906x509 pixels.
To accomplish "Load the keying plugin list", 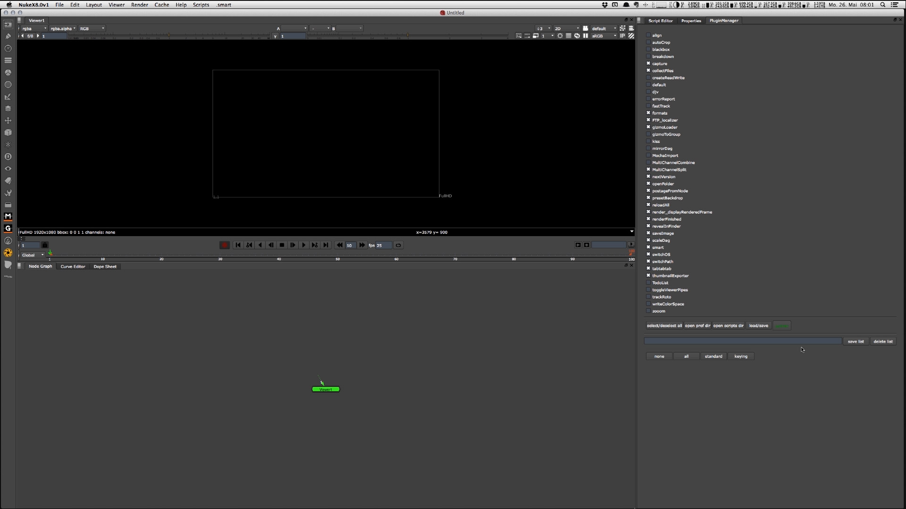I will (x=740, y=357).
